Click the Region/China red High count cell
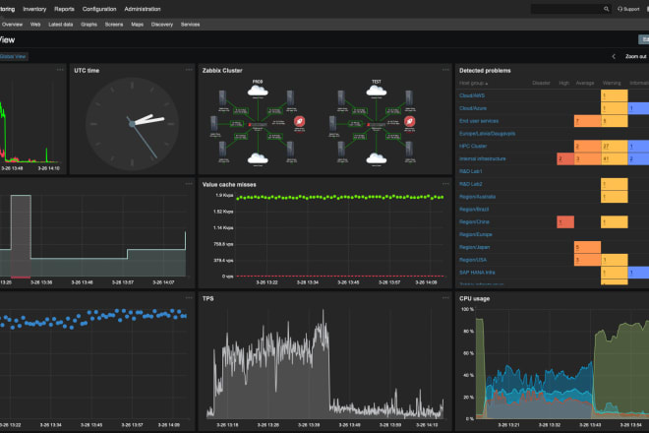The height and width of the screenshot is (433, 649). [565, 222]
